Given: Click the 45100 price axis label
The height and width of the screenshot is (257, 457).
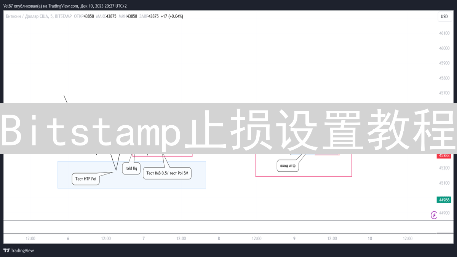Looking at the screenshot, I should [444, 183].
